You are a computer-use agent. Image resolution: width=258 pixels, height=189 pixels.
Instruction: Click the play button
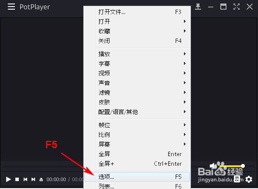(8, 179)
